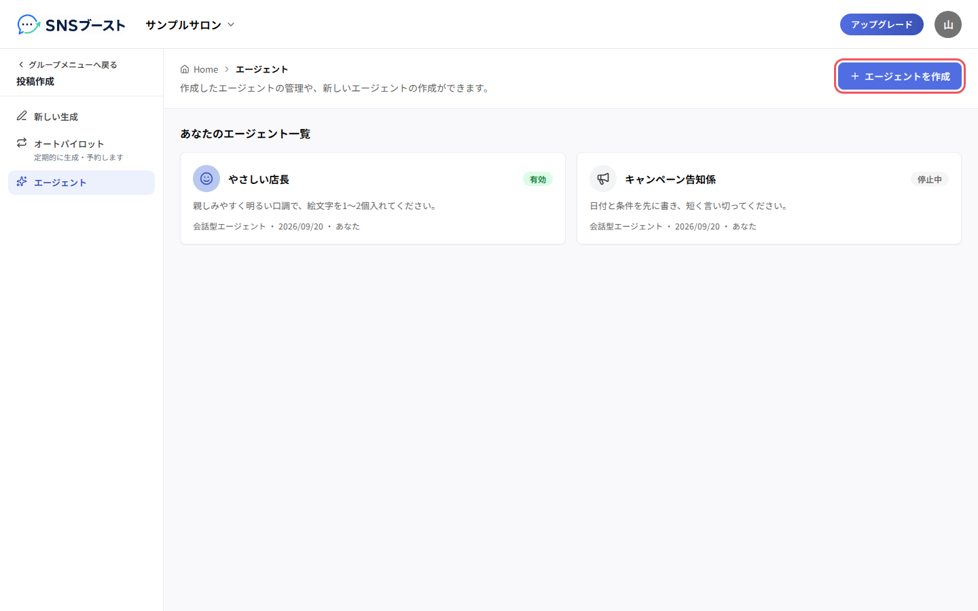Screen dimensions: 978x611
Task: Click the sparkle icon beside エージェント
Action: (x=22, y=182)
